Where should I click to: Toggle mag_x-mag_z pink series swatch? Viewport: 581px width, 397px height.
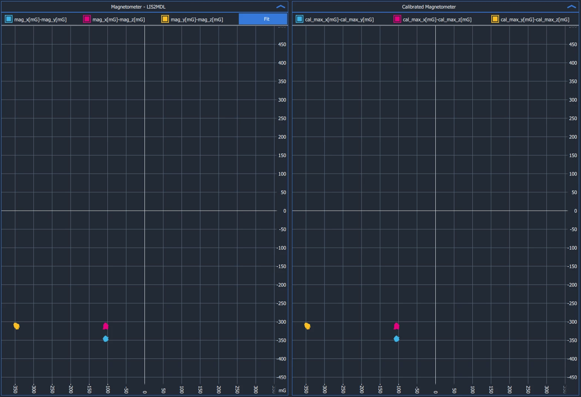(87, 19)
